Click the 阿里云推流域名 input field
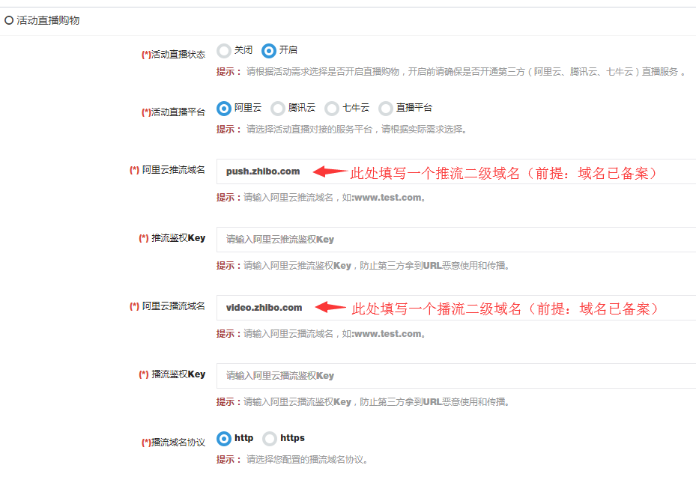Screen dimensions: 696x477 pyautogui.click(x=456, y=171)
